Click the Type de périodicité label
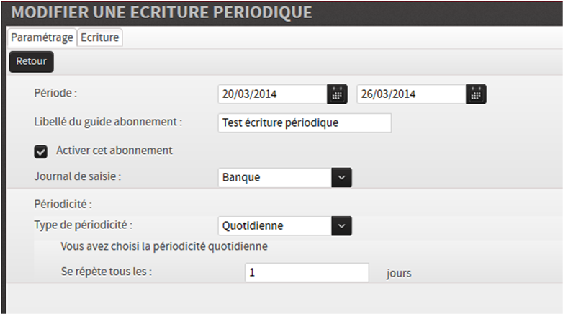This screenshot has height=314, width=563. [x=84, y=225]
